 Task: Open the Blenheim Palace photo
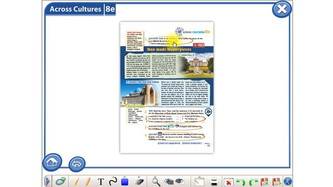click(x=197, y=65)
